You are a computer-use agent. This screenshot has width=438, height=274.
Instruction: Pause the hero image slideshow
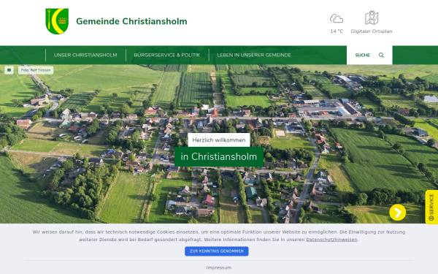pos(9,70)
